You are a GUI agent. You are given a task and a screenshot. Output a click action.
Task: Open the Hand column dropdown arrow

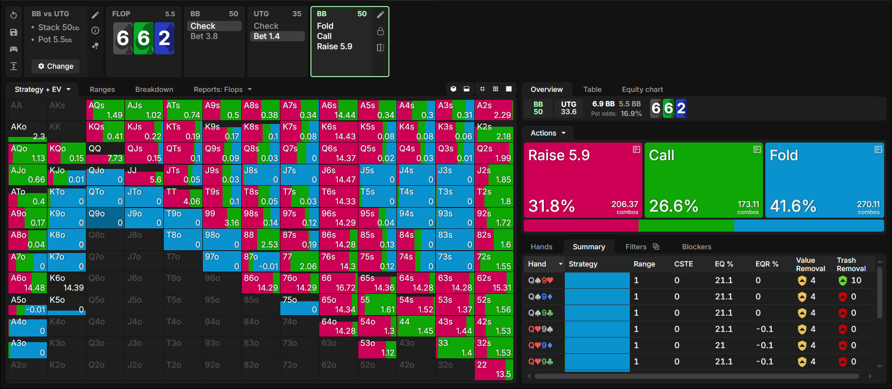point(561,264)
